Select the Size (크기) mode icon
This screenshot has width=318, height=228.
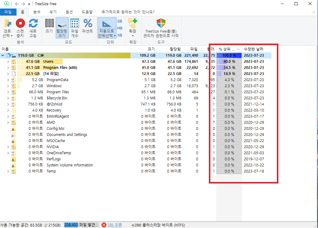point(49,23)
